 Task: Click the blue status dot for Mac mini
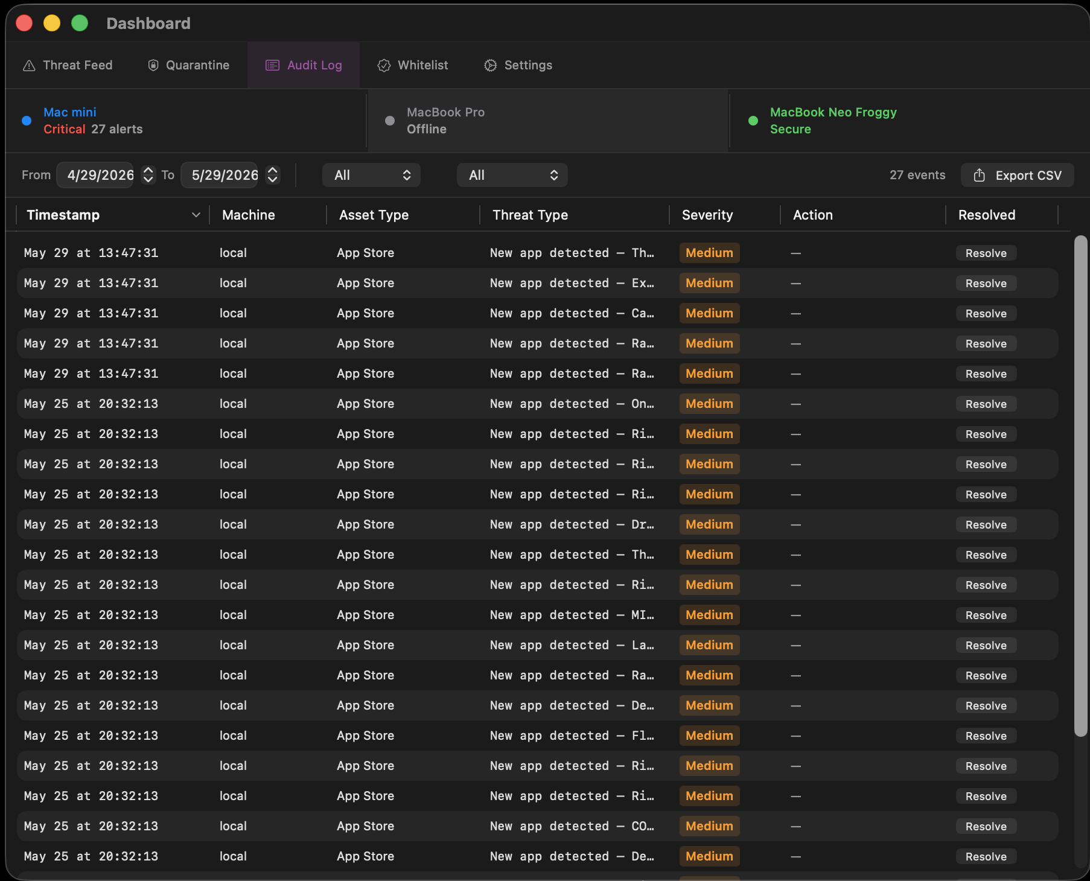tap(27, 121)
